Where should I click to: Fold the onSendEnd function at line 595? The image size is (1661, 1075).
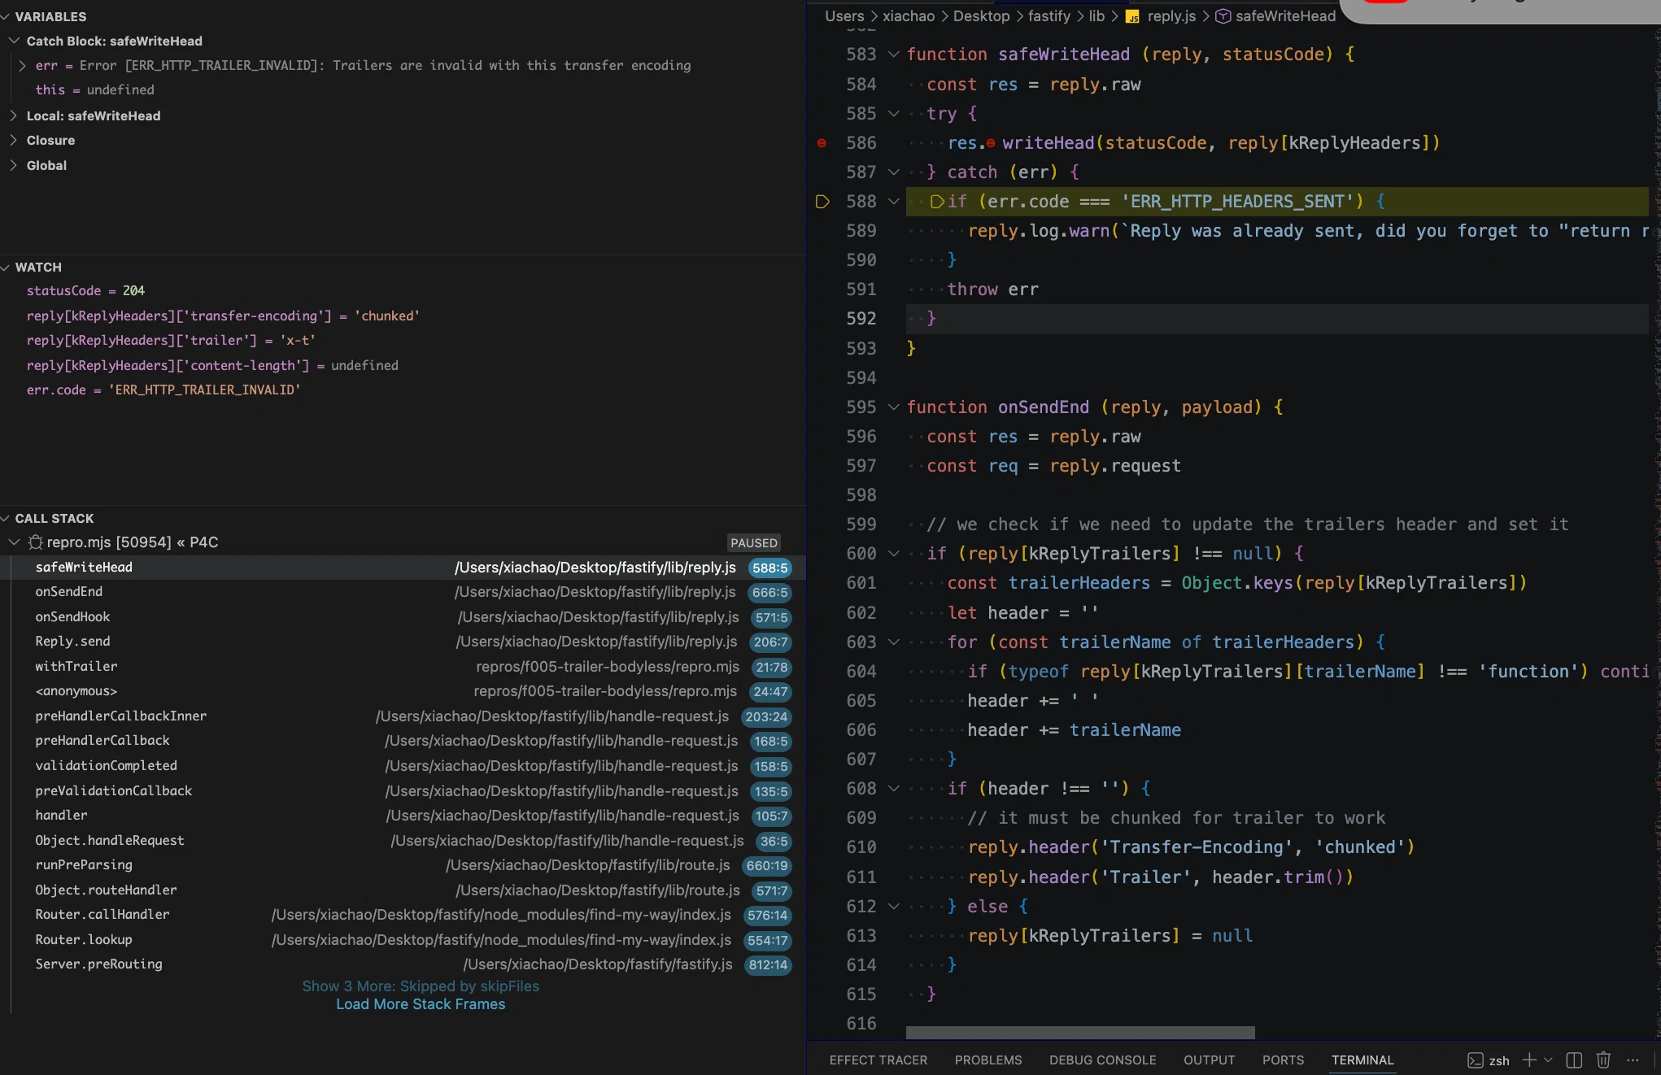click(893, 407)
